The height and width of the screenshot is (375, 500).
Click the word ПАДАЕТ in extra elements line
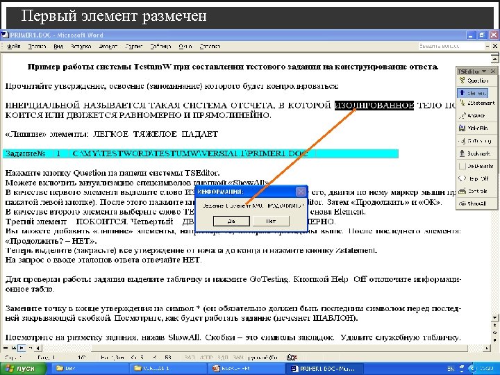tap(200, 134)
